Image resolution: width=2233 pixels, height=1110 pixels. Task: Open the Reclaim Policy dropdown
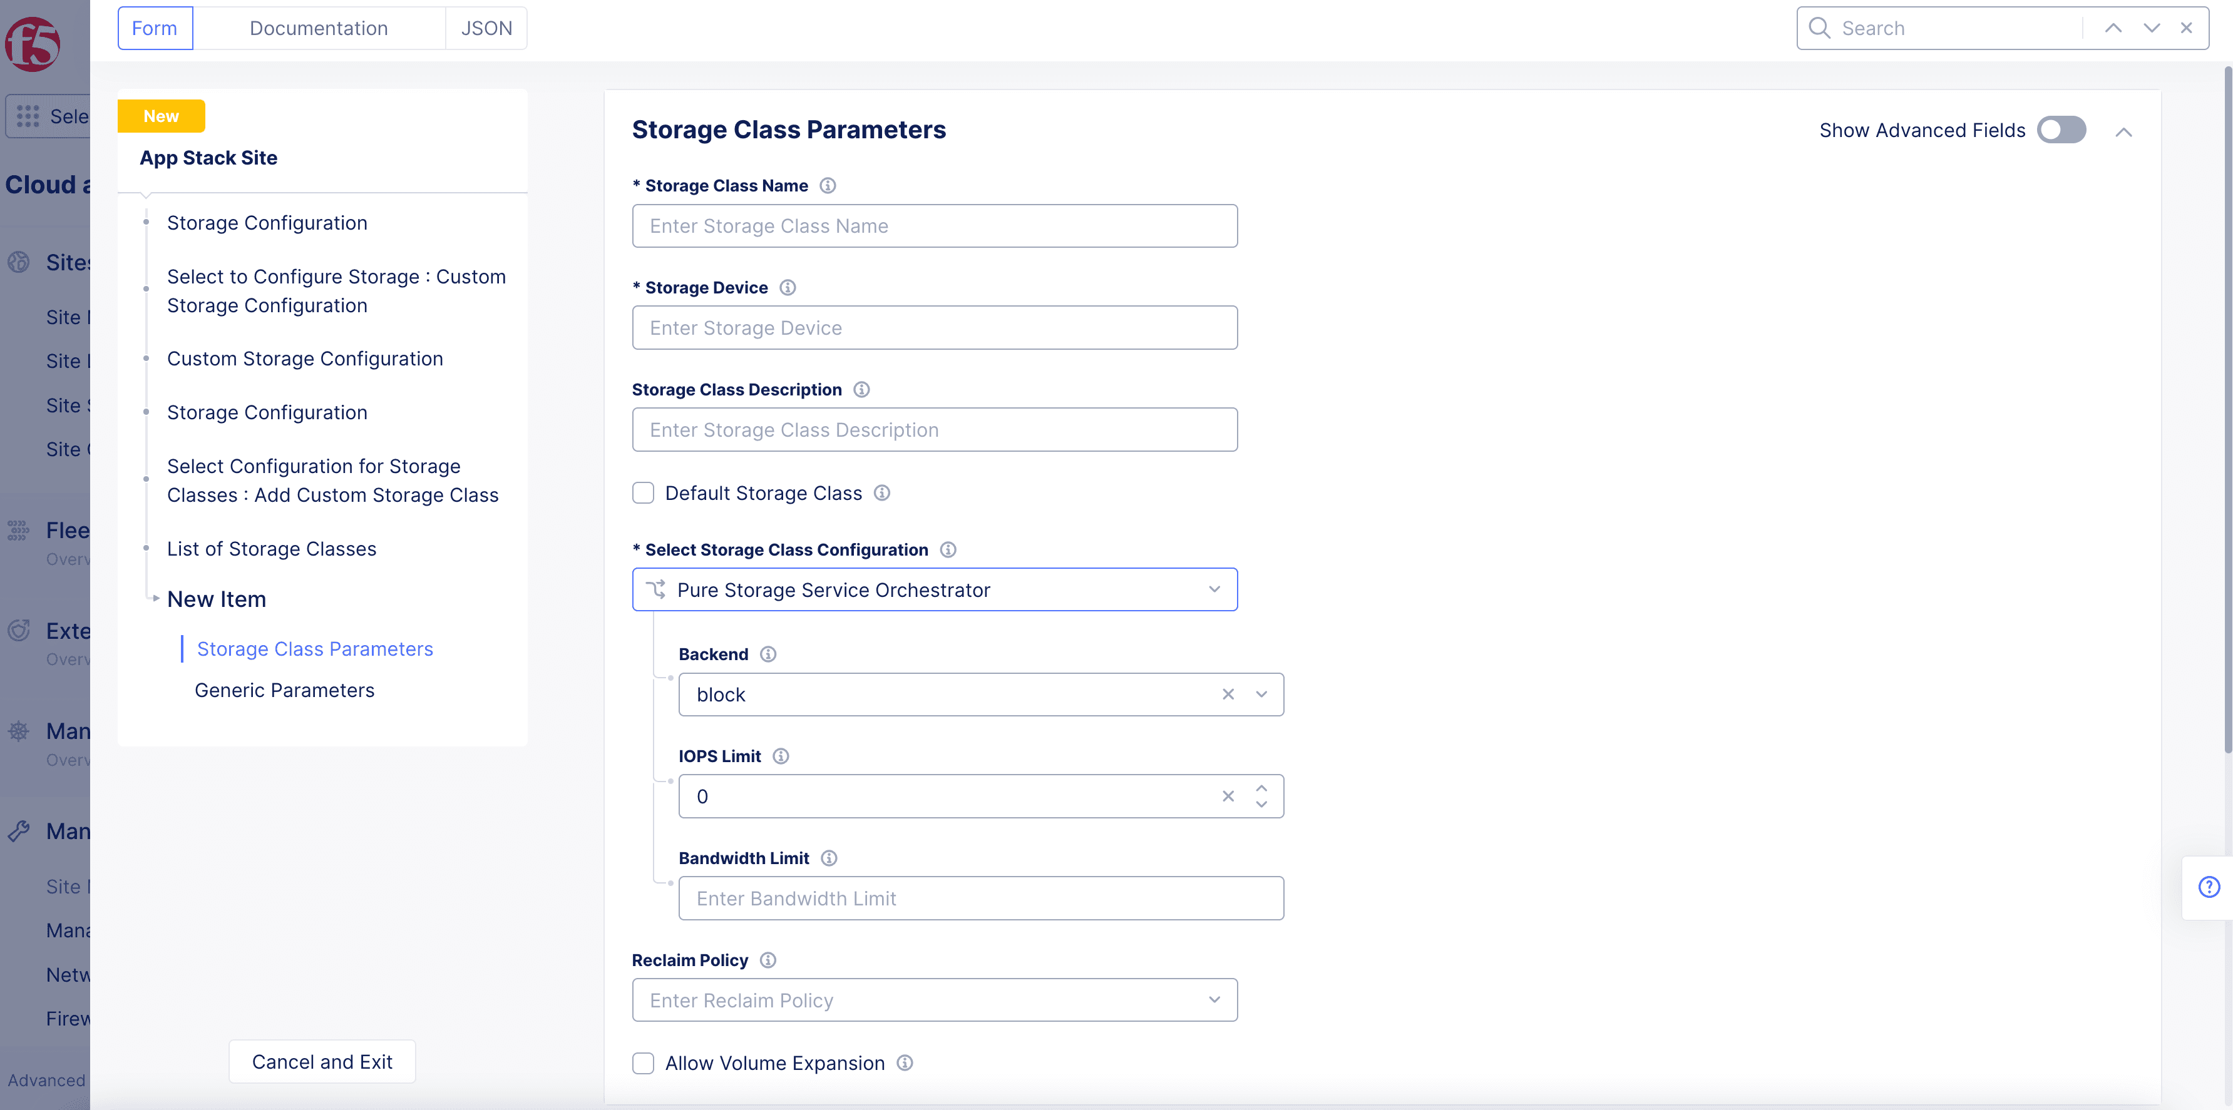pos(935,1001)
